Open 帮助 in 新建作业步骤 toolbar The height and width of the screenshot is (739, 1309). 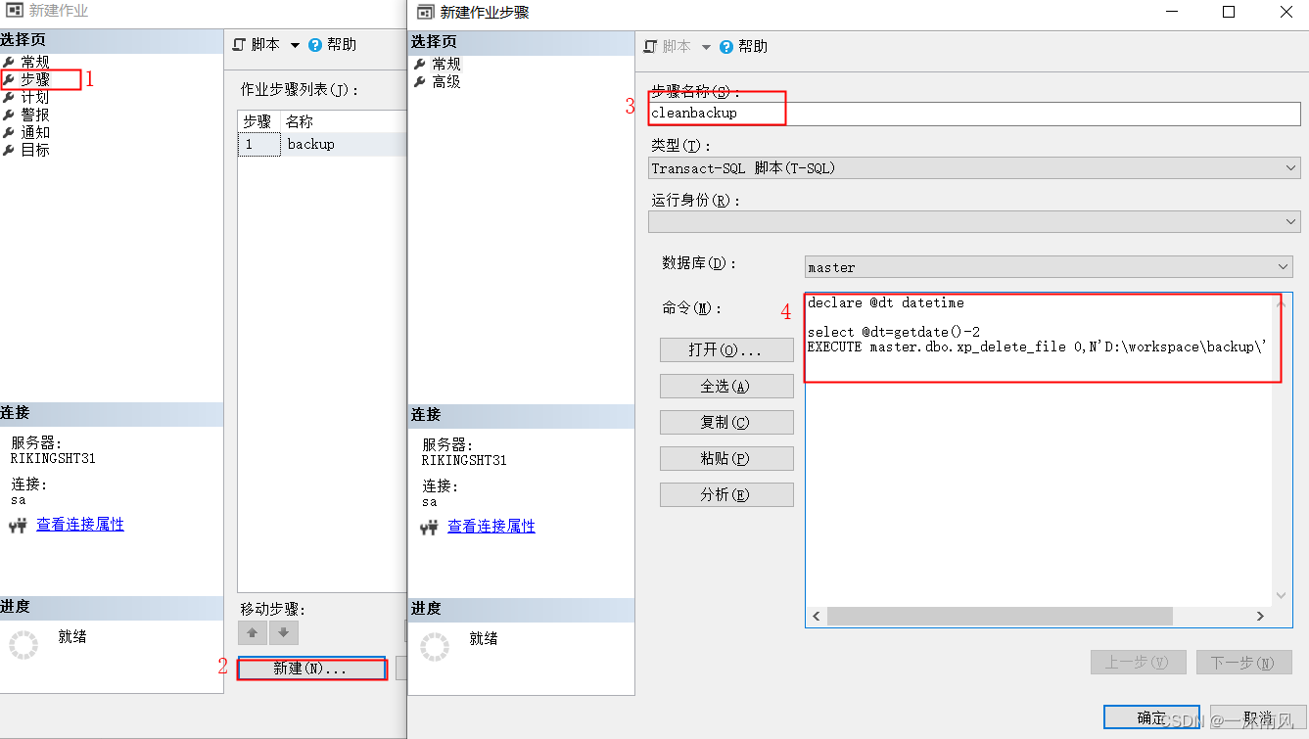753,46
